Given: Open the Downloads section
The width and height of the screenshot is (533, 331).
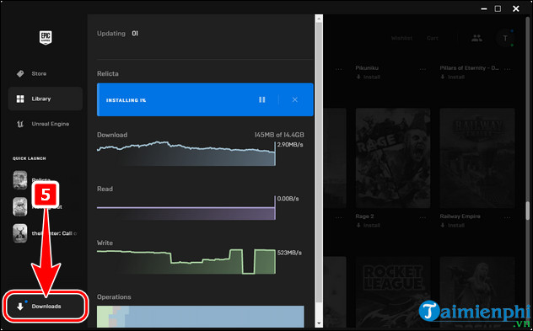Looking at the screenshot, I should coord(46,307).
